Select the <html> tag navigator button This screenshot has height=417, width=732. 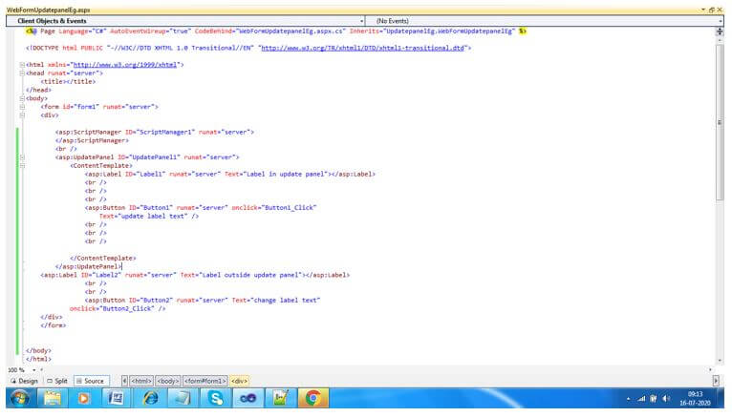point(141,381)
